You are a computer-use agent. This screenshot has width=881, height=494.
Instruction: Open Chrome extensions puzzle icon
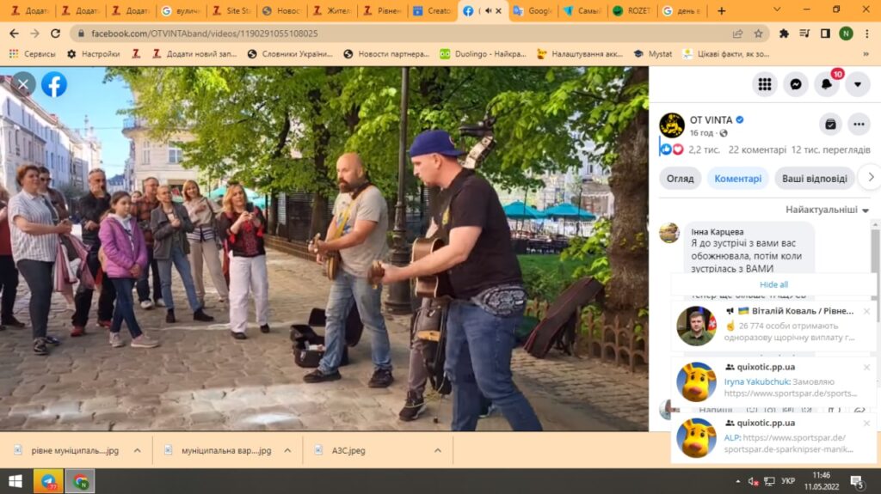784,34
